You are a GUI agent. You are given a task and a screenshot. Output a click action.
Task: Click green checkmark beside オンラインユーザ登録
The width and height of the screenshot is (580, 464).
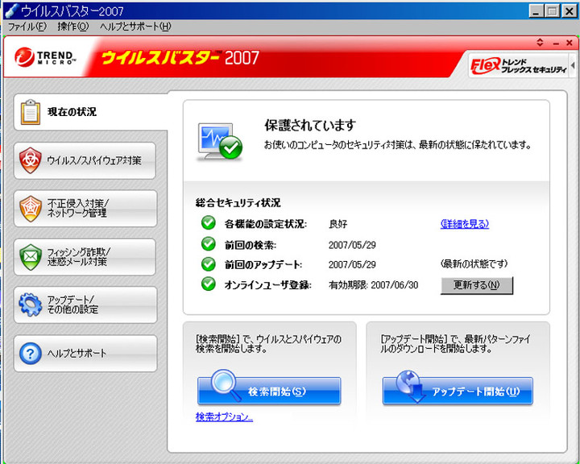click(x=209, y=284)
